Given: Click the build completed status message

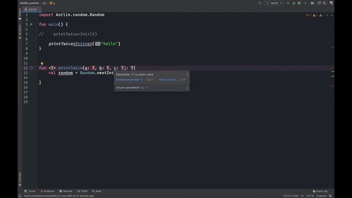Looking at the screenshot, I should click(x=59, y=196).
